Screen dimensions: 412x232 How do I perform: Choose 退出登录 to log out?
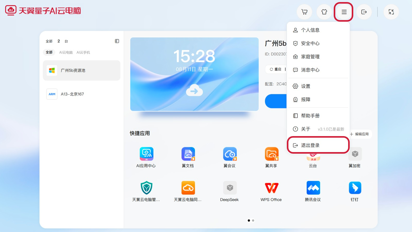click(318, 145)
